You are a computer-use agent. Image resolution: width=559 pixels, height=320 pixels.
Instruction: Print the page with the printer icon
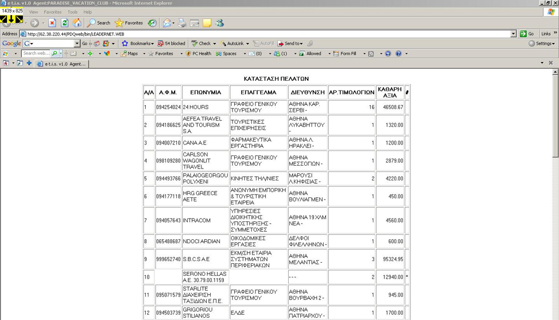point(182,23)
